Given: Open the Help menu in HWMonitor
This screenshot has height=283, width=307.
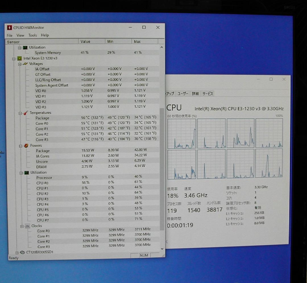Looking at the screenshot, I should pos(45,35).
